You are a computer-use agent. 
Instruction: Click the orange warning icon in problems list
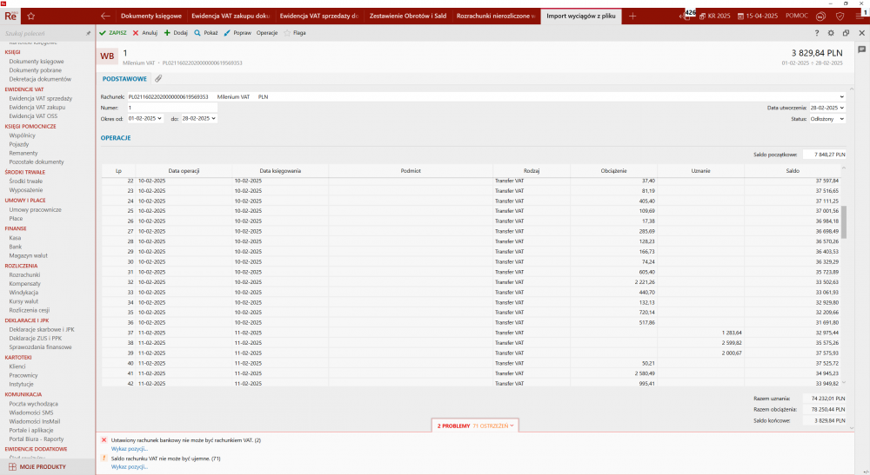pyautogui.click(x=104, y=458)
